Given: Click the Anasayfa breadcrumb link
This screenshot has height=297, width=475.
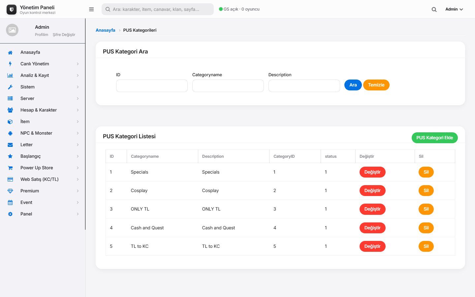Looking at the screenshot, I should point(106,30).
